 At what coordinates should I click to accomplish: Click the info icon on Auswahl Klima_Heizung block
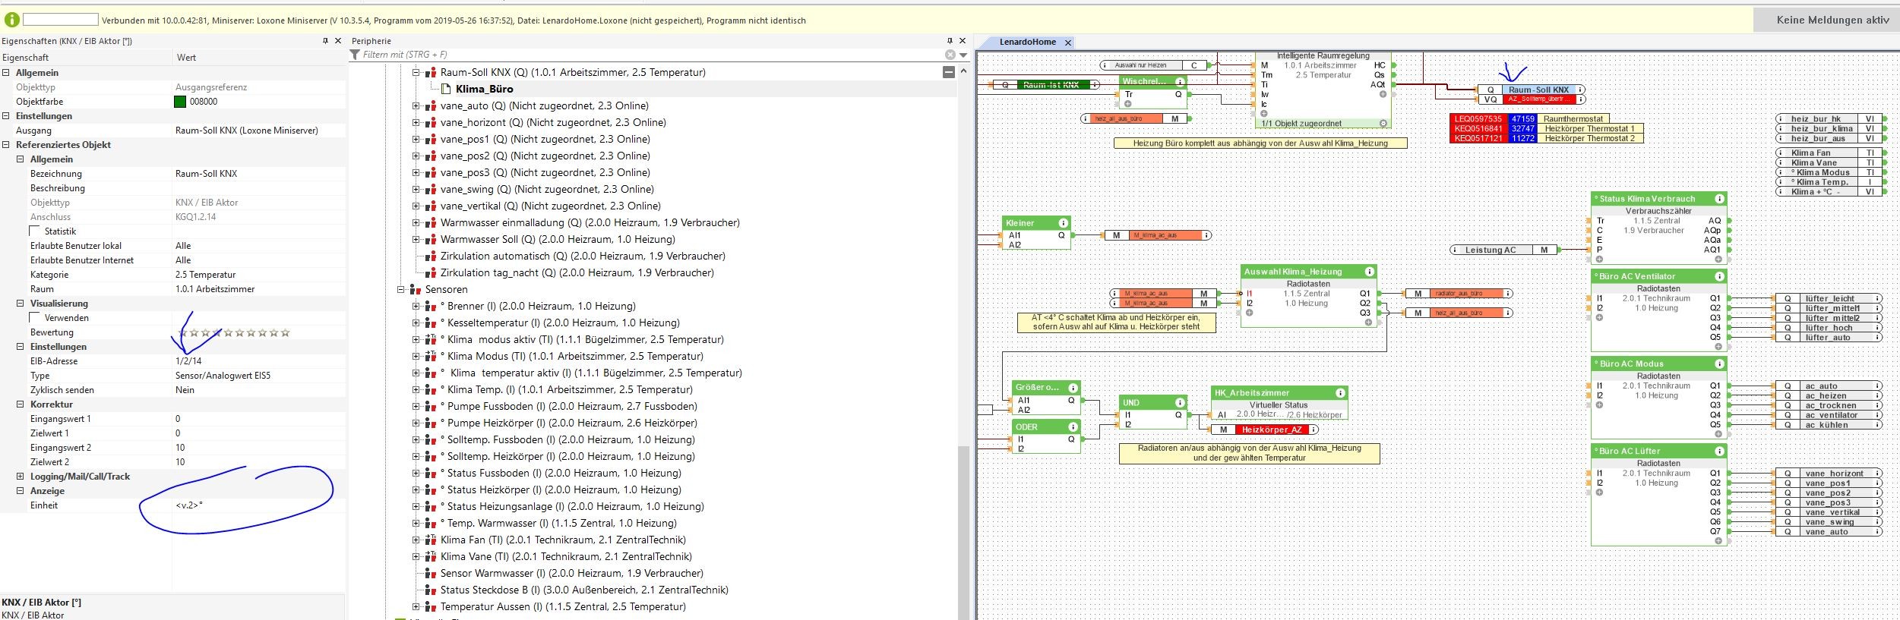click(x=1369, y=272)
